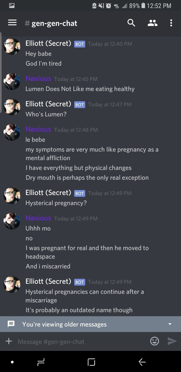Viewport: 181px width, 372px height.
Task: Jump to present via banner dropdown arrow
Action: [170, 324]
